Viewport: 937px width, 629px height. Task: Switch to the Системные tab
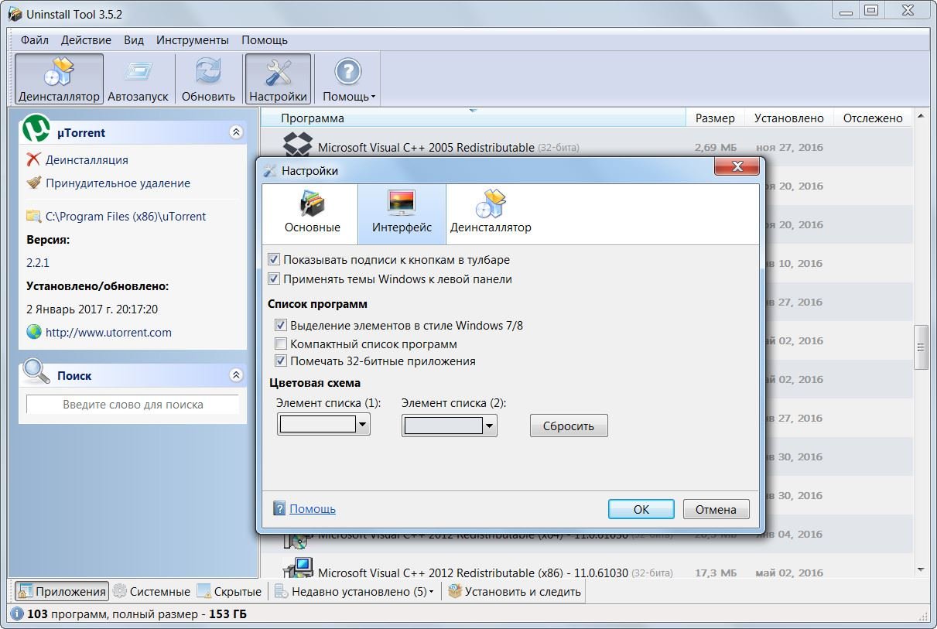tap(152, 592)
